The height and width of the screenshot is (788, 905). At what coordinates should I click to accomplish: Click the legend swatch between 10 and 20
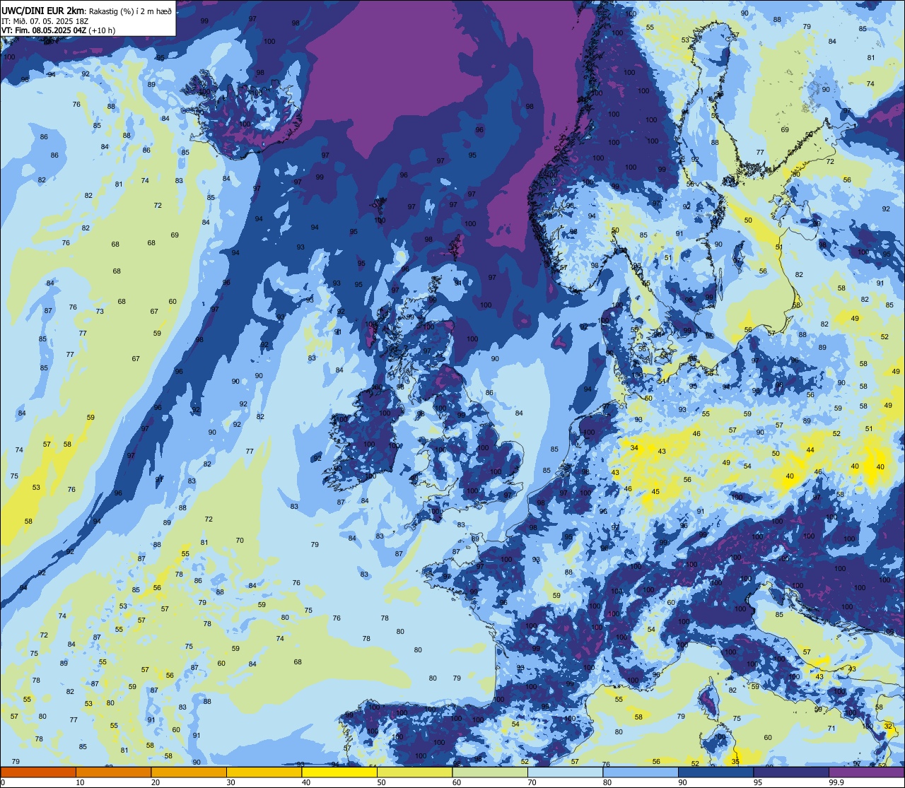pyautogui.click(x=113, y=772)
